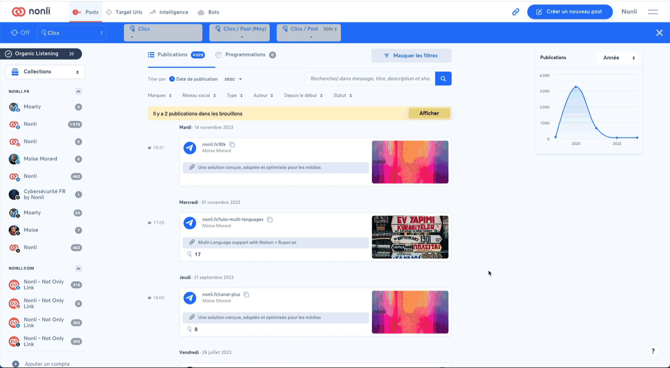Select the Nonli account with 402 posts
The width and height of the screenshot is (670, 368).
click(x=45, y=248)
